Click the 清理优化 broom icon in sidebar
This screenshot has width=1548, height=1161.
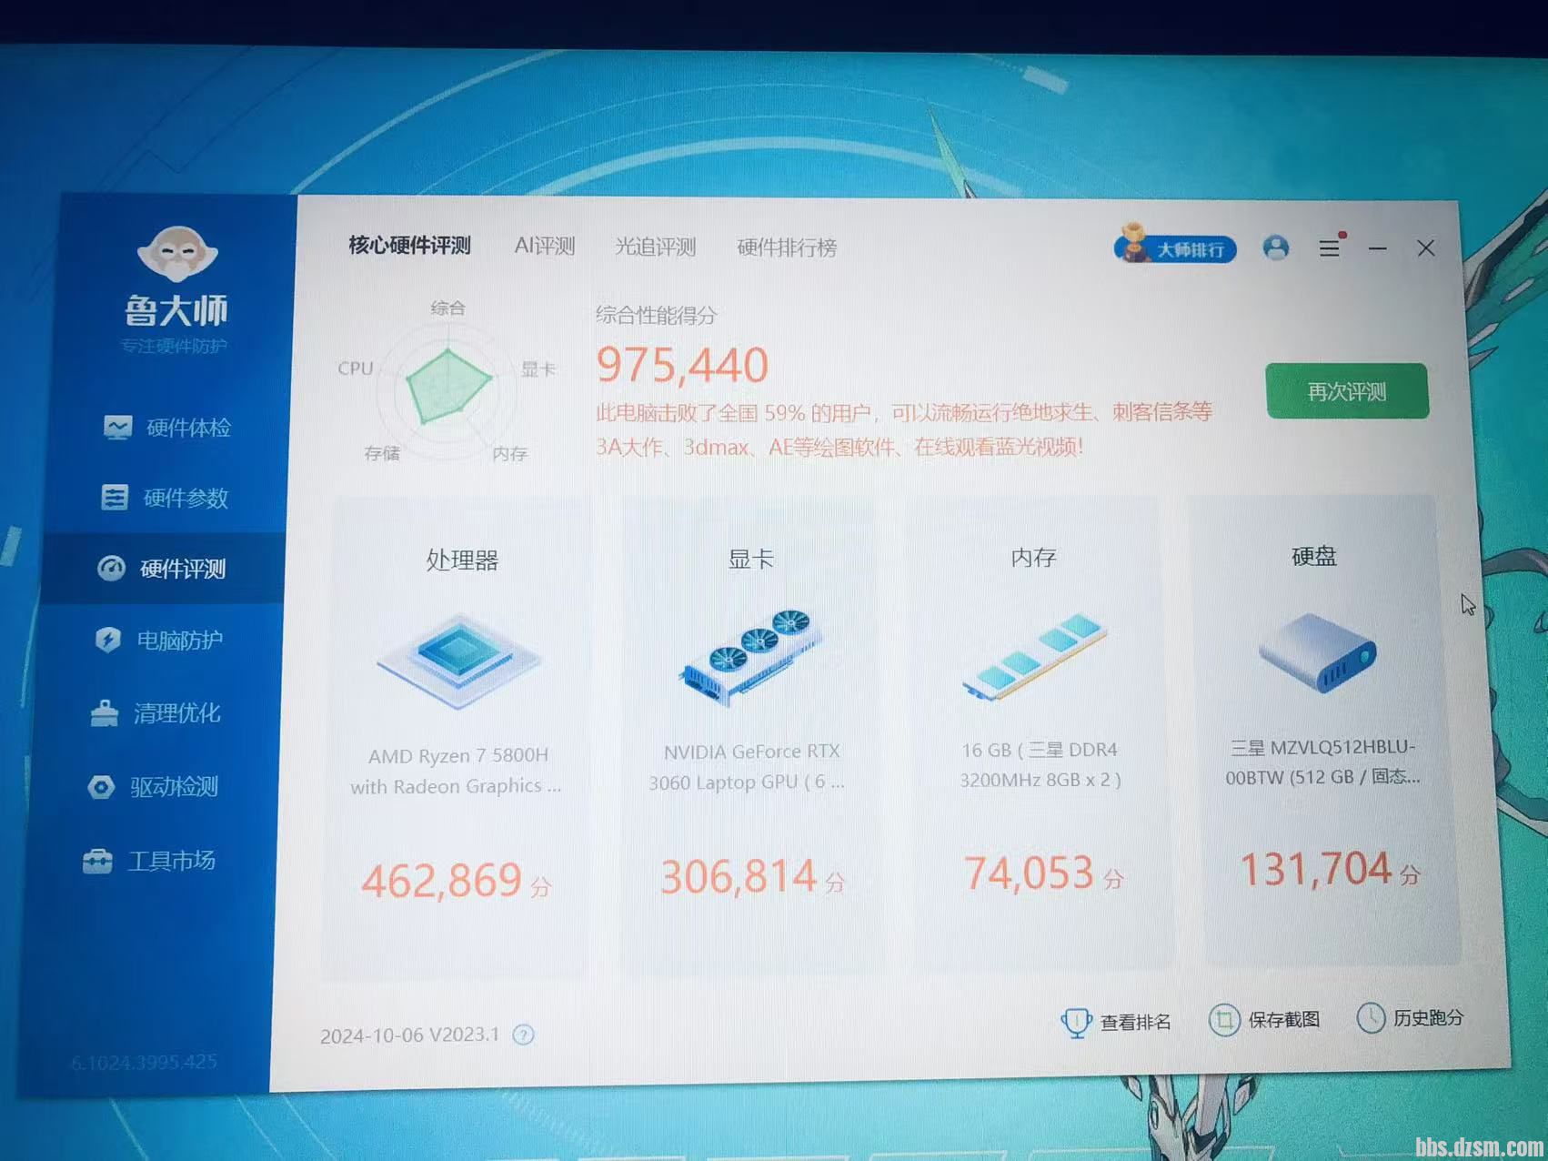click(x=105, y=713)
